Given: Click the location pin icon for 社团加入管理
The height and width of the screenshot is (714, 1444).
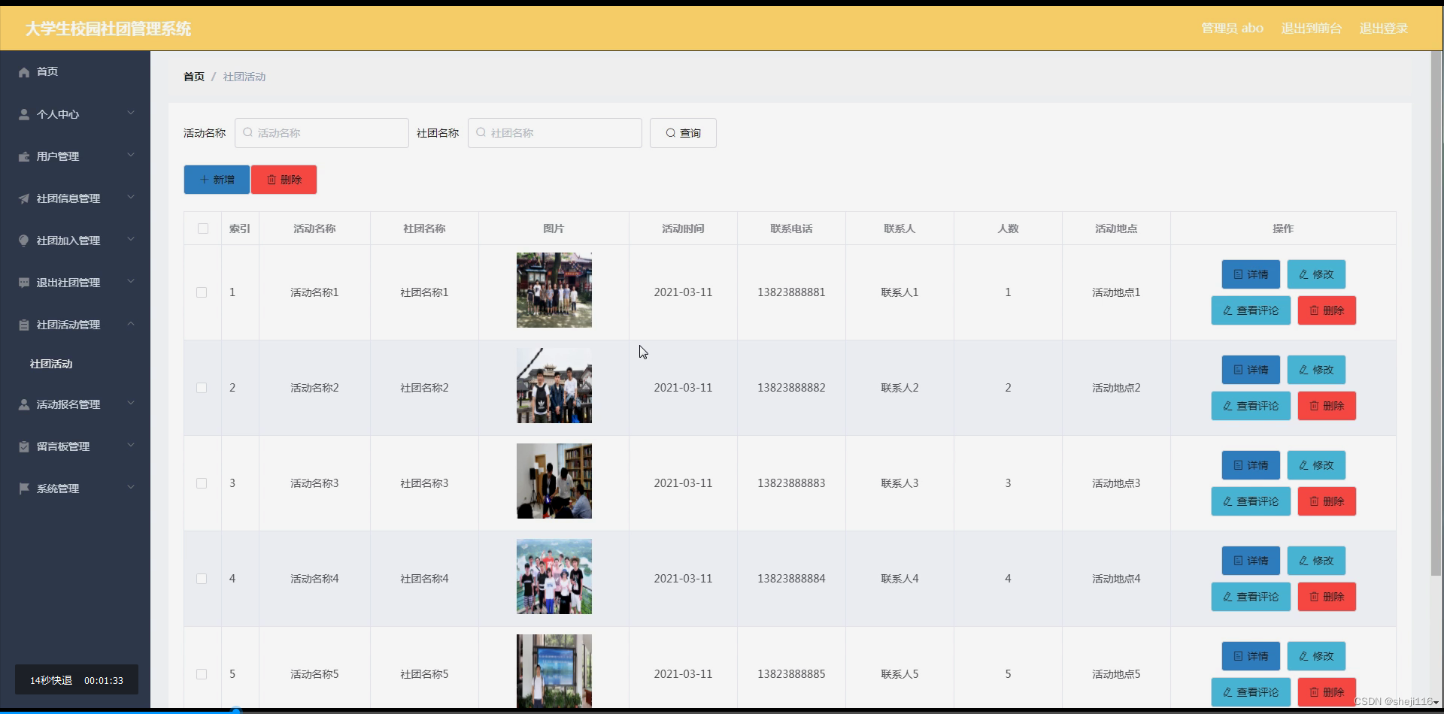Looking at the screenshot, I should [23, 241].
